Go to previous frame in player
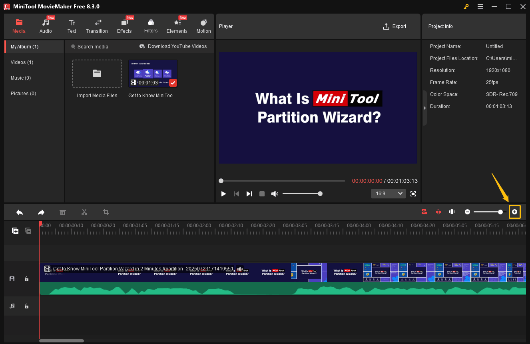This screenshot has height=344, width=530. pyautogui.click(x=236, y=194)
